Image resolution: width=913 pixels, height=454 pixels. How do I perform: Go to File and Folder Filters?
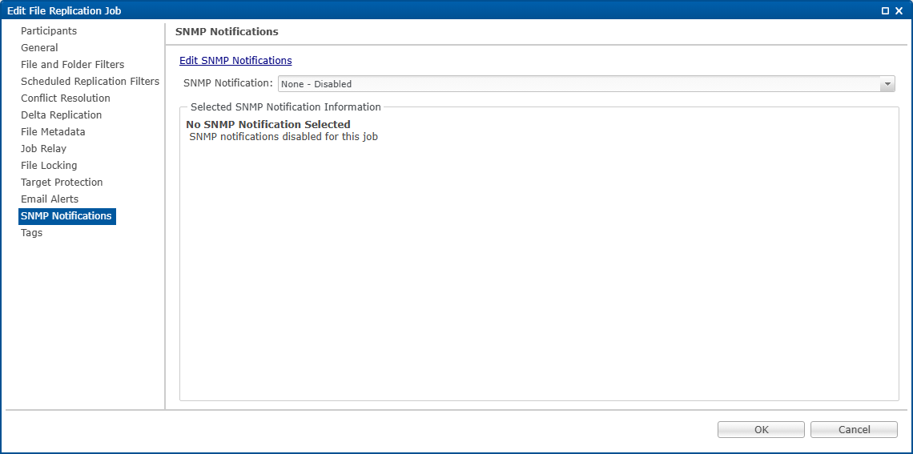coord(72,65)
